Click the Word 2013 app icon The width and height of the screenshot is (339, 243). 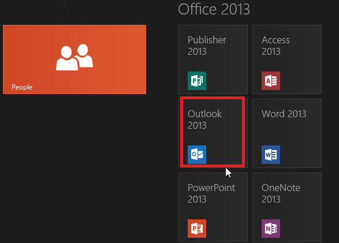[x=271, y=155]
